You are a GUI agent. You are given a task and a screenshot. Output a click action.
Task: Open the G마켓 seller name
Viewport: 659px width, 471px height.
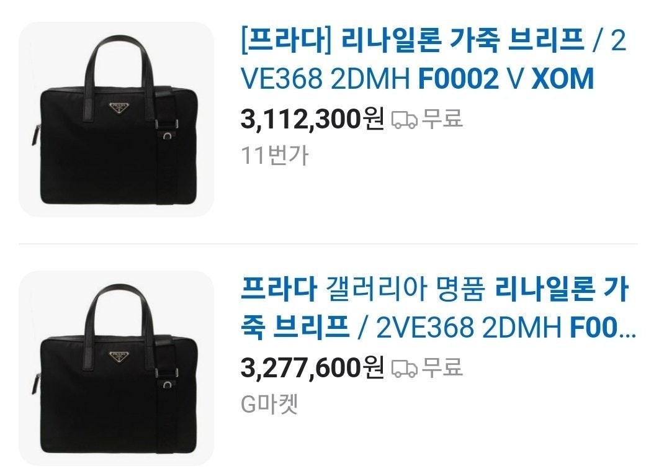[x=270, y=404]
